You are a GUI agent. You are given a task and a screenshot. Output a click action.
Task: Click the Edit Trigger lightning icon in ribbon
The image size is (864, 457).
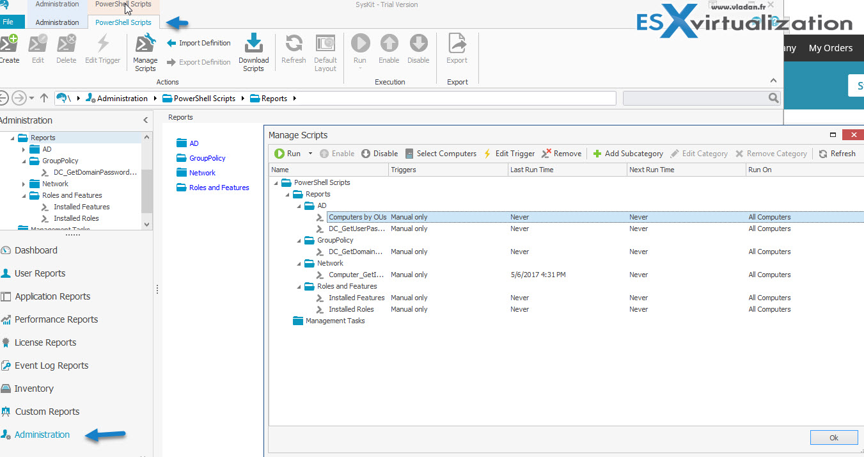tap(103, 44)
